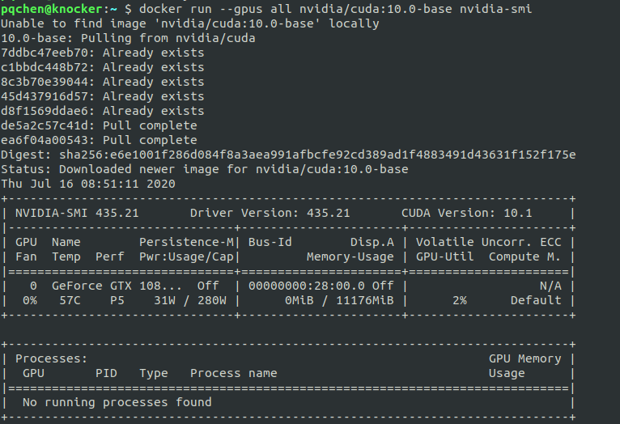Click the GeForce GTX 108... GPU name
The height and width of the screenshot is (424, 620).
(117, 286)
